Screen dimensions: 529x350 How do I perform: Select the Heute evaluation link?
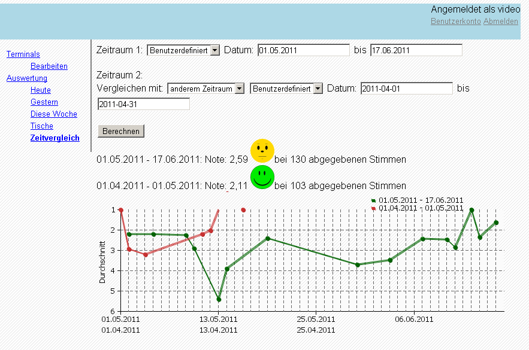(41, 90)
